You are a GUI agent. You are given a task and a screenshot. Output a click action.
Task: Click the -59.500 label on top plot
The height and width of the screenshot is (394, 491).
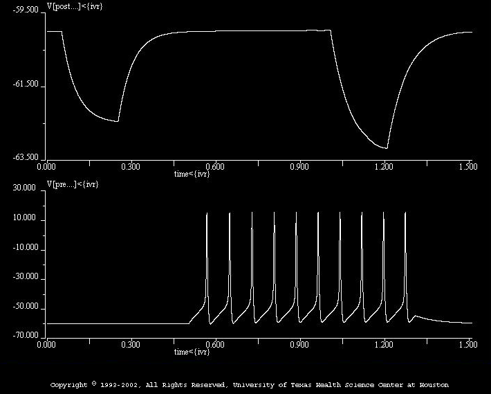[x=26, y=11]
